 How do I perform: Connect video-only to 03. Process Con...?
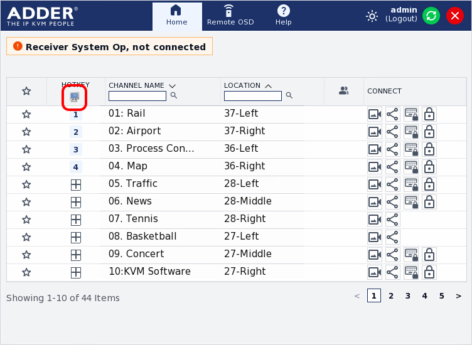tap(375, 149)
